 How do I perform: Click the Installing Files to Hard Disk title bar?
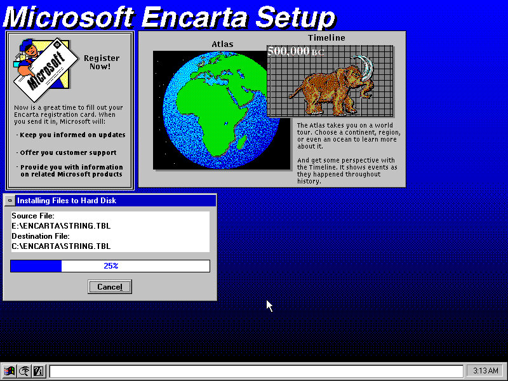[x=114, y=201]
